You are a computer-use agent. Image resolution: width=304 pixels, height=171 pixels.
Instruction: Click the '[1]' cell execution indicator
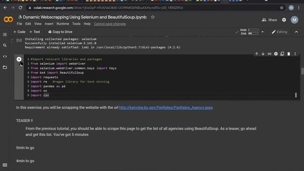click(x=19, y=40)
